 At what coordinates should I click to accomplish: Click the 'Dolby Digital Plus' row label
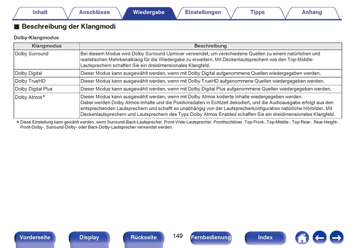tap(34, 89)
